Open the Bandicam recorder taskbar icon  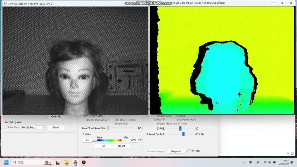pyautogui.click(x=84, y=162)
